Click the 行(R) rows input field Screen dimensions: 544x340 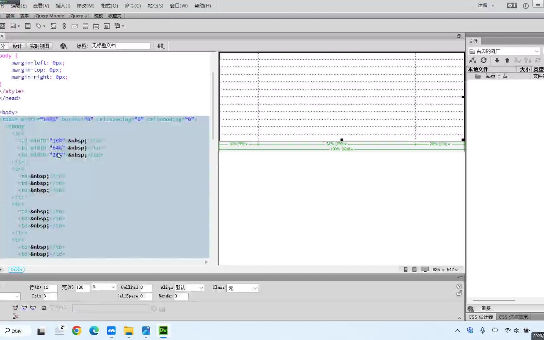coord(50,287)
